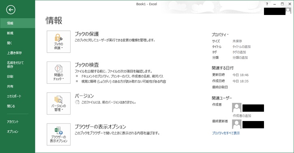
Task: Click the 作成日時 value 今日 18:35
Action: [240, 81]
